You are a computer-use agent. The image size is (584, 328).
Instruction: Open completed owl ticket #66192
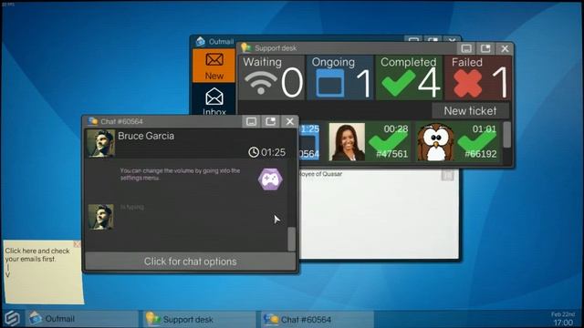458,142
